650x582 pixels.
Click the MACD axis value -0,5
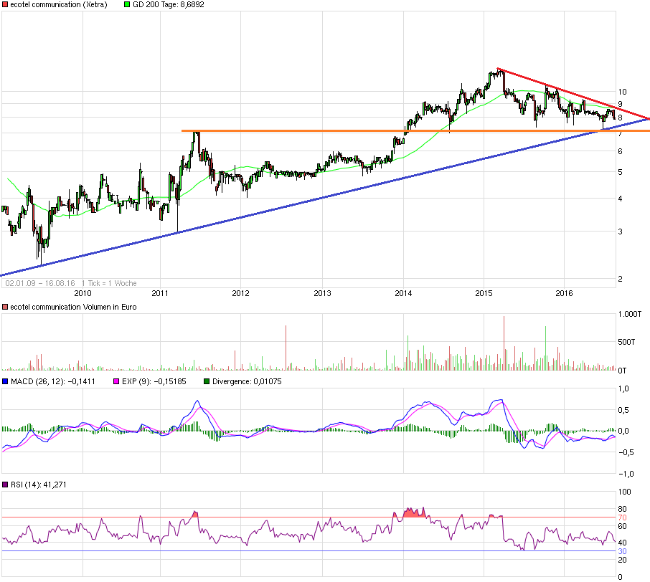tap(626, 452)
